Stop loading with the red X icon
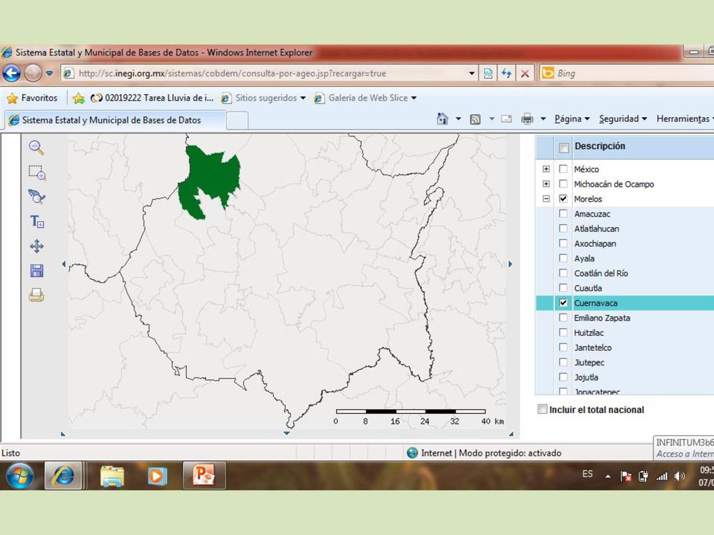 pos(524,73)
